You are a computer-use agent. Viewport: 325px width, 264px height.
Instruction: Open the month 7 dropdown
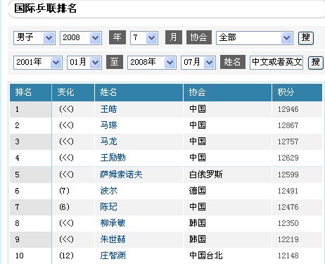tap(144, 38)
